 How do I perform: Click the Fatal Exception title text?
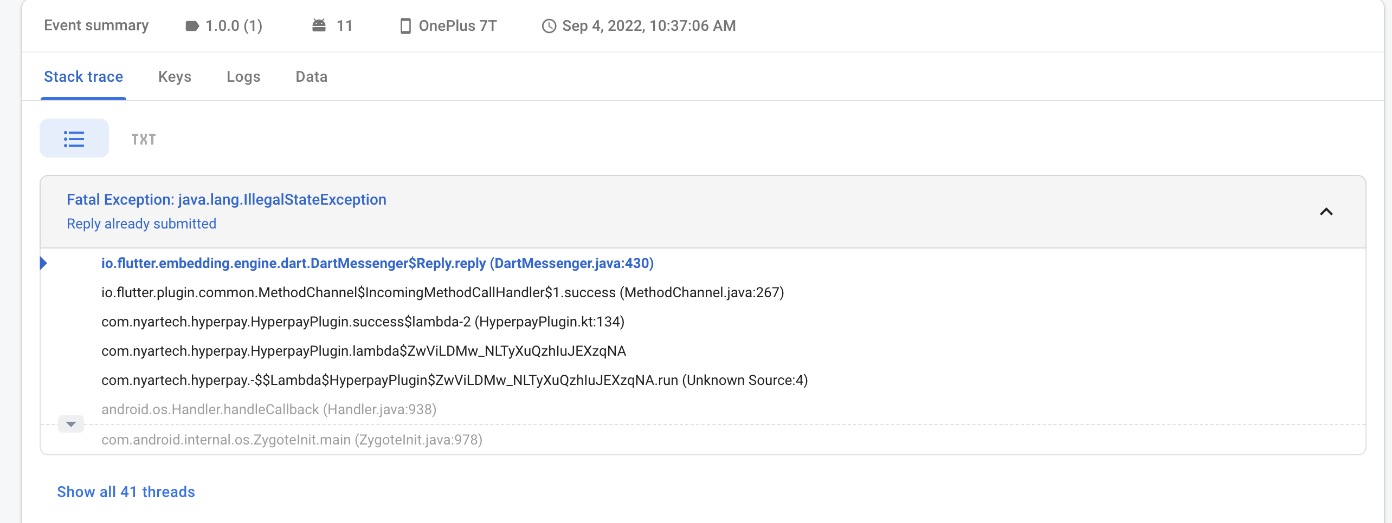coord(226,199)
